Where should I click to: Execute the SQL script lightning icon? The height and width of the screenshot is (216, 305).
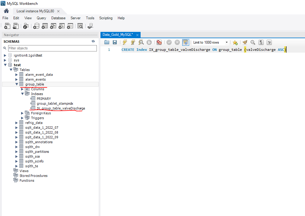(x=125, y=42)
